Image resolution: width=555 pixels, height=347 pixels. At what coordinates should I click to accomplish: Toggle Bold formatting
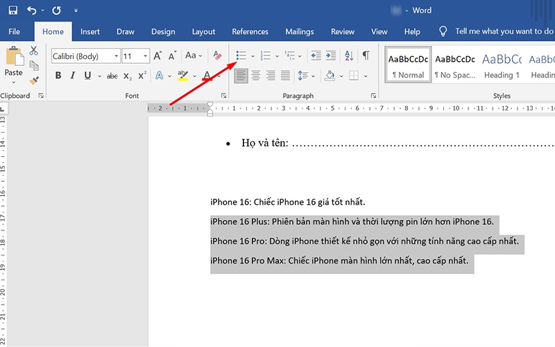tap(58, 76)
